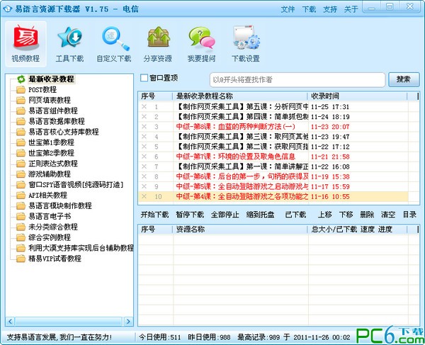Click the X mark on row 3
This screenshot has height=345, width=425.
(x=144, y=127)
